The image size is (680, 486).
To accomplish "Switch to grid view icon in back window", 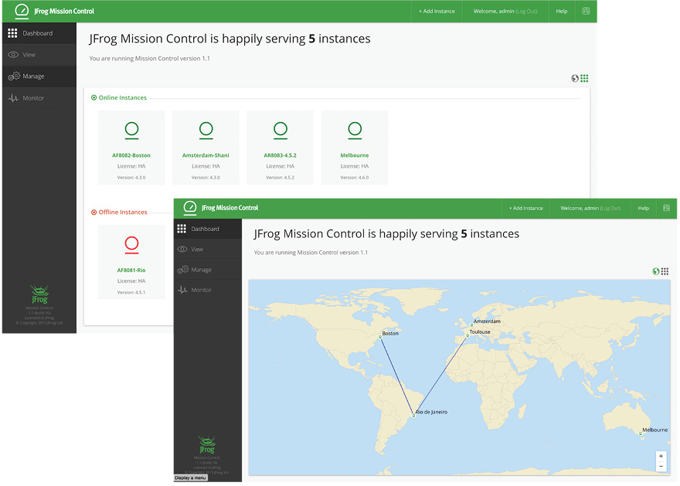I will tap(585, 78).
